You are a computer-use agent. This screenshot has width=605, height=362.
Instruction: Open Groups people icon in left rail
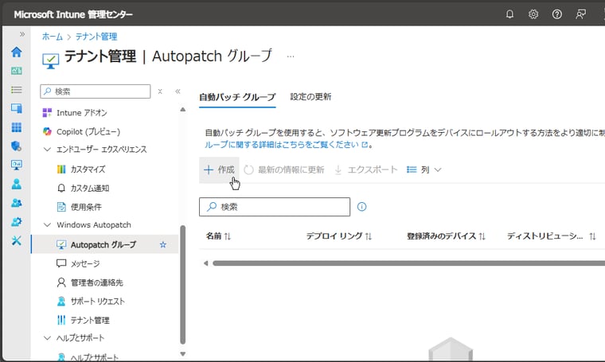(x=16, y=203)
